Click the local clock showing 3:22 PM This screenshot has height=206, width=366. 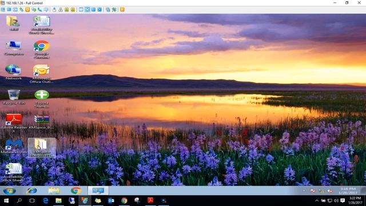[355, 200]
